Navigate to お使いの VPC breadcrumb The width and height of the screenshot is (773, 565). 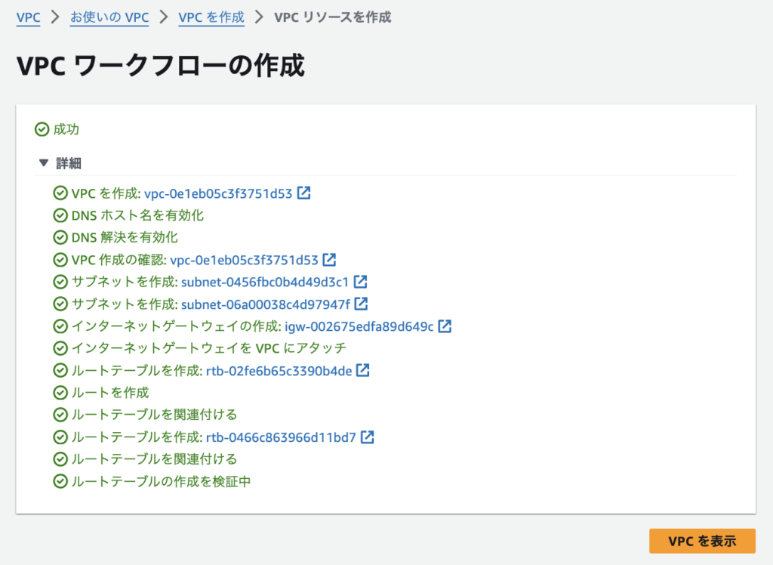click(x=109, y=17)
